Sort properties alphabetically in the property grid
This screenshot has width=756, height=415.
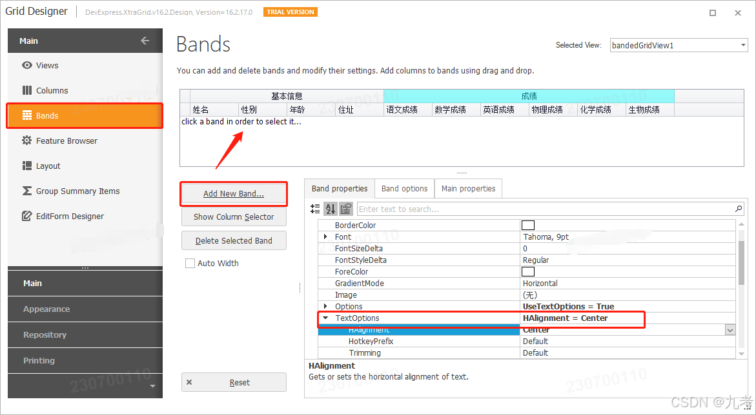pyautogui.click(x=330, y=208)
